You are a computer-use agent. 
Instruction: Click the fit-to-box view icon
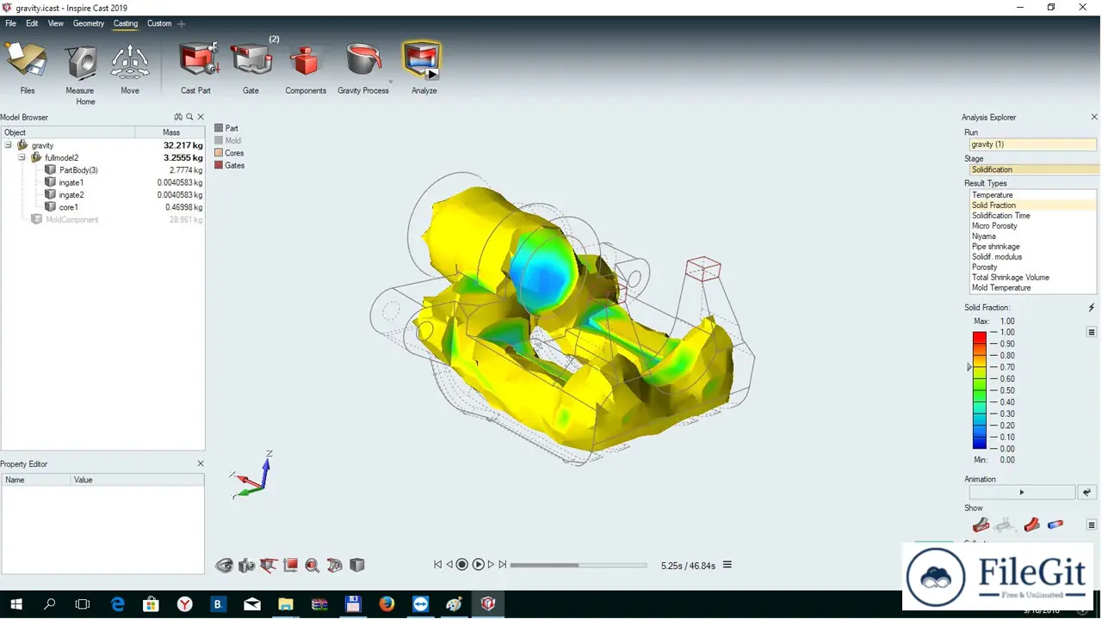click(x=290, y=565)
